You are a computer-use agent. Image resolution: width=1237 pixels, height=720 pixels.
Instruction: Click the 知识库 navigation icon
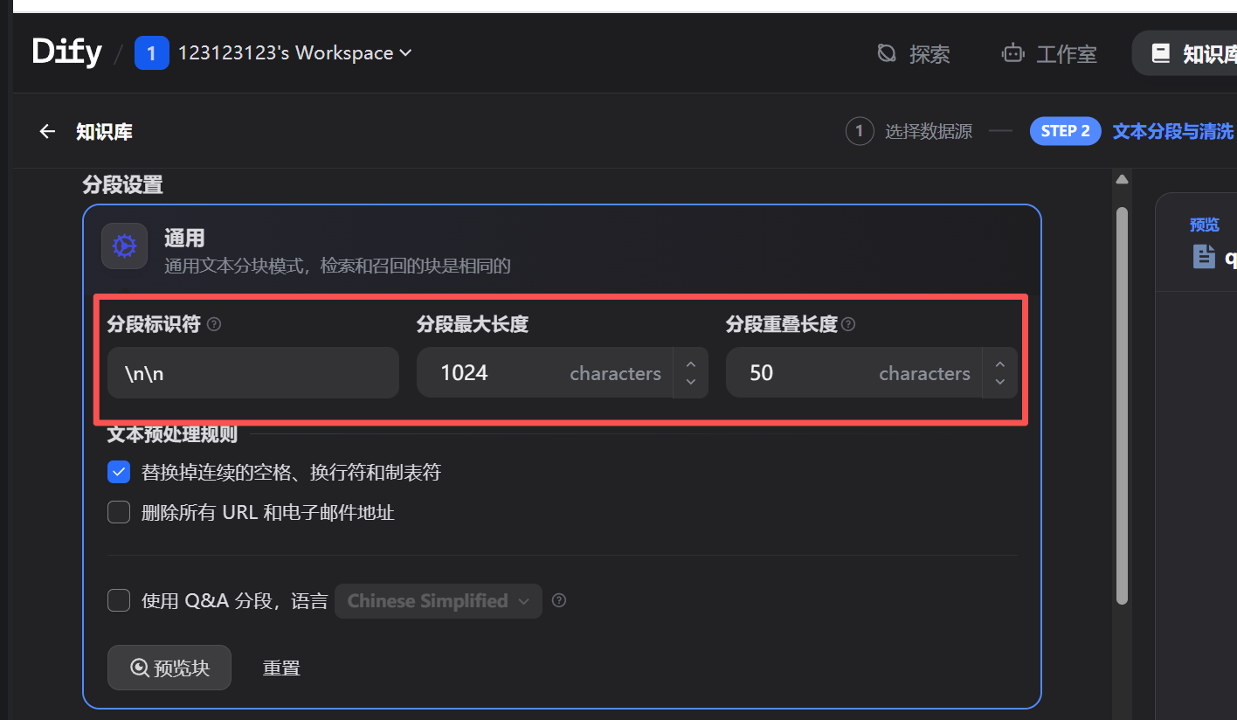1160,52
